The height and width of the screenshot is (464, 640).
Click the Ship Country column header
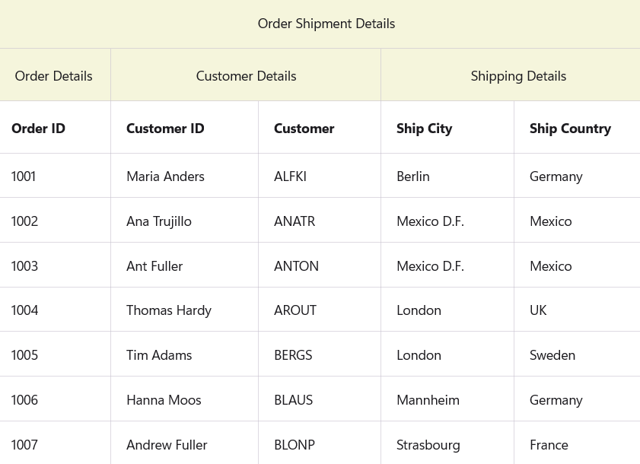click(570, 129)
